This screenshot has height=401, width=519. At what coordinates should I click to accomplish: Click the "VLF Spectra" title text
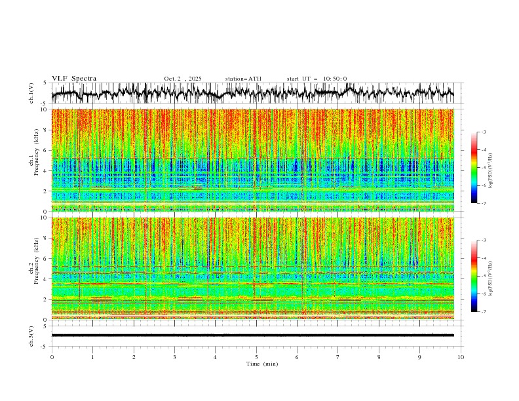click(x=74, y=79)
